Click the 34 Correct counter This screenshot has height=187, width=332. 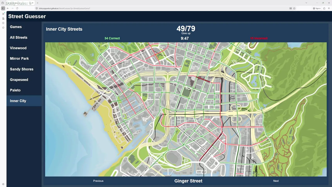pyautogui.click(x=112, y=38)
